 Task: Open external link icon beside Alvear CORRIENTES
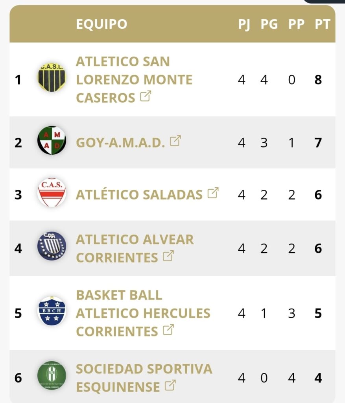point(168,256)
